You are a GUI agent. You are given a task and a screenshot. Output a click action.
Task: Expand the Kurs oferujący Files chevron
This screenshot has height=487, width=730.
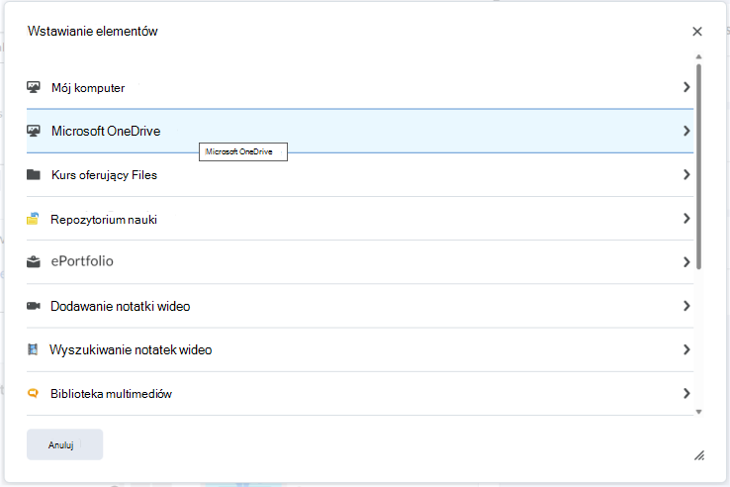coord(686,175)
